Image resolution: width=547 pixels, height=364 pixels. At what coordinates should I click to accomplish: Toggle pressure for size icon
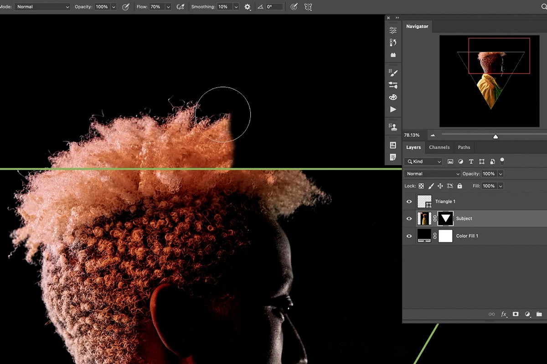(x=294, y=7)
